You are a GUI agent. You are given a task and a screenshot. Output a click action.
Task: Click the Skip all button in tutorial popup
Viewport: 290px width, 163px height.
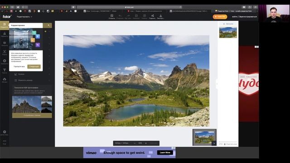point(19,67)
